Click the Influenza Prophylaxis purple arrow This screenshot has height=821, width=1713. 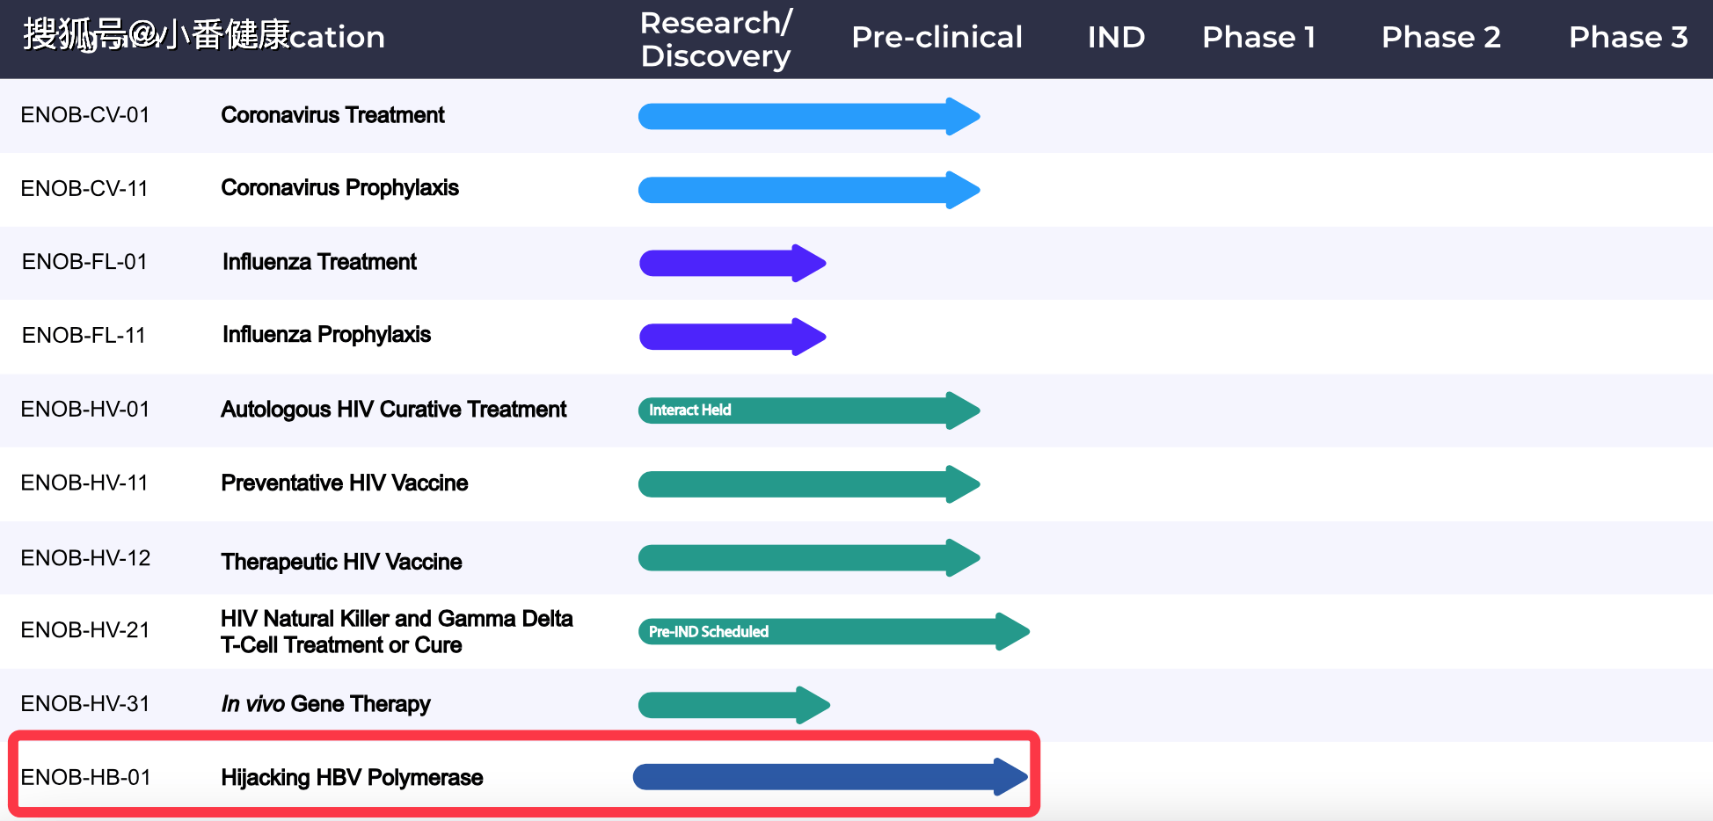click(732, 337)
